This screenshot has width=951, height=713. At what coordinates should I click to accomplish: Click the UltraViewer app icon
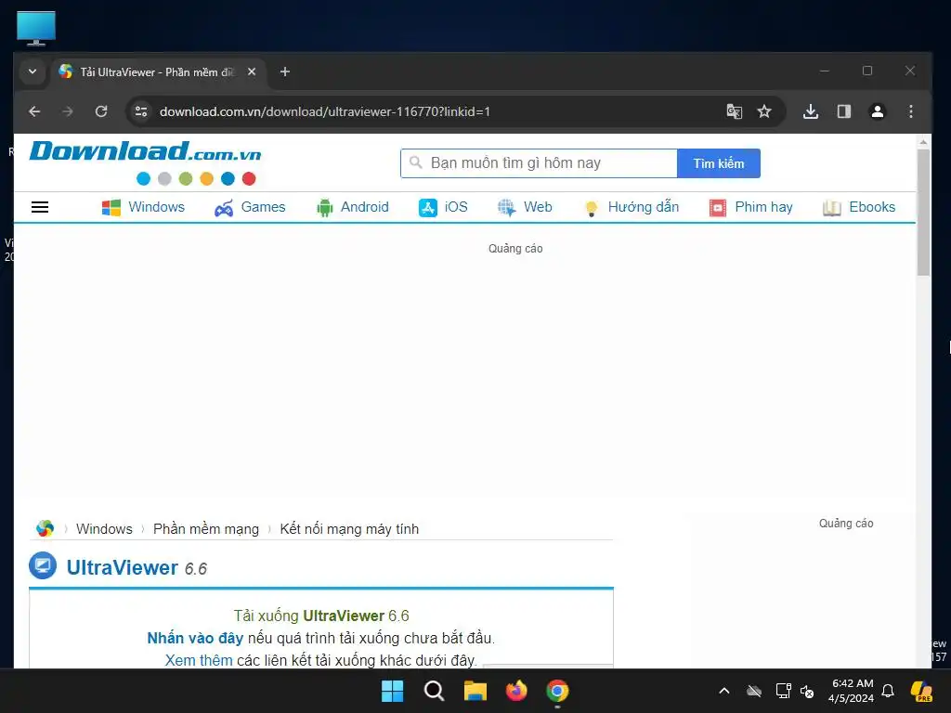click(43, 565)
